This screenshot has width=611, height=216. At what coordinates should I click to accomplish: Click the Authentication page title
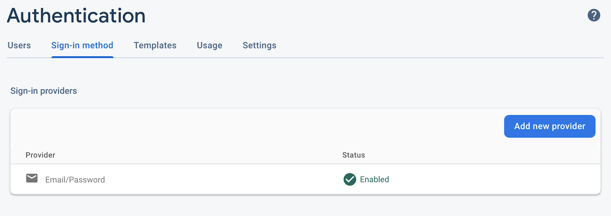click(76, 16)
